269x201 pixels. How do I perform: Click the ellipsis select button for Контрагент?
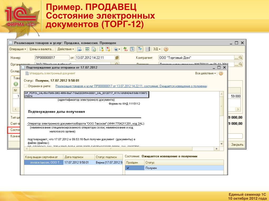coord(236,58)
